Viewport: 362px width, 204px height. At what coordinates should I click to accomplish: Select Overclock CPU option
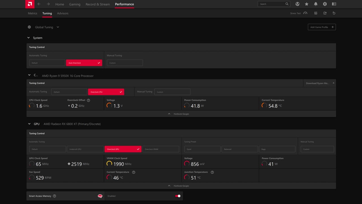106,92
